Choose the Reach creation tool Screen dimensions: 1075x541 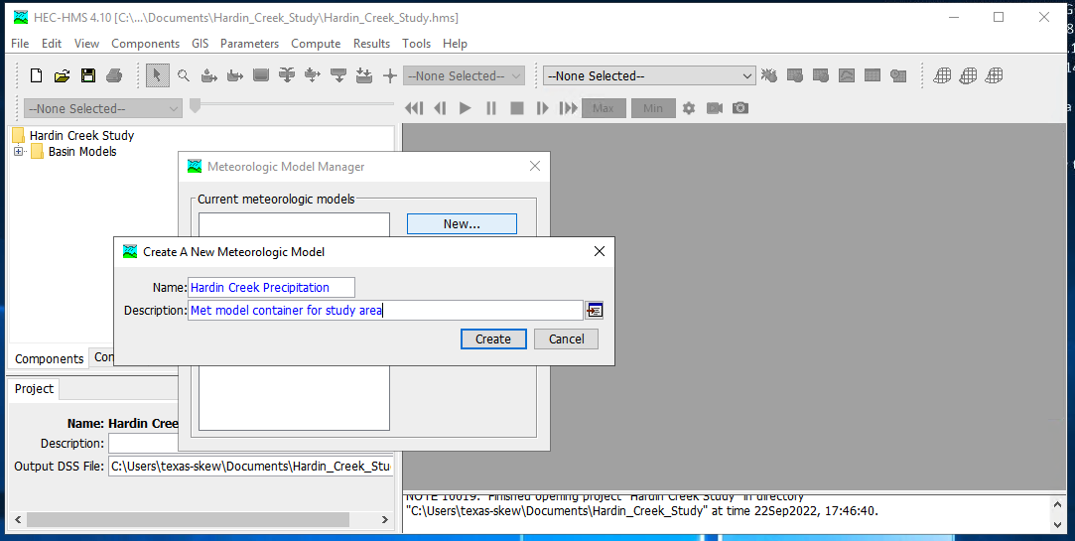pyautogui.click(x=235, y=75)
